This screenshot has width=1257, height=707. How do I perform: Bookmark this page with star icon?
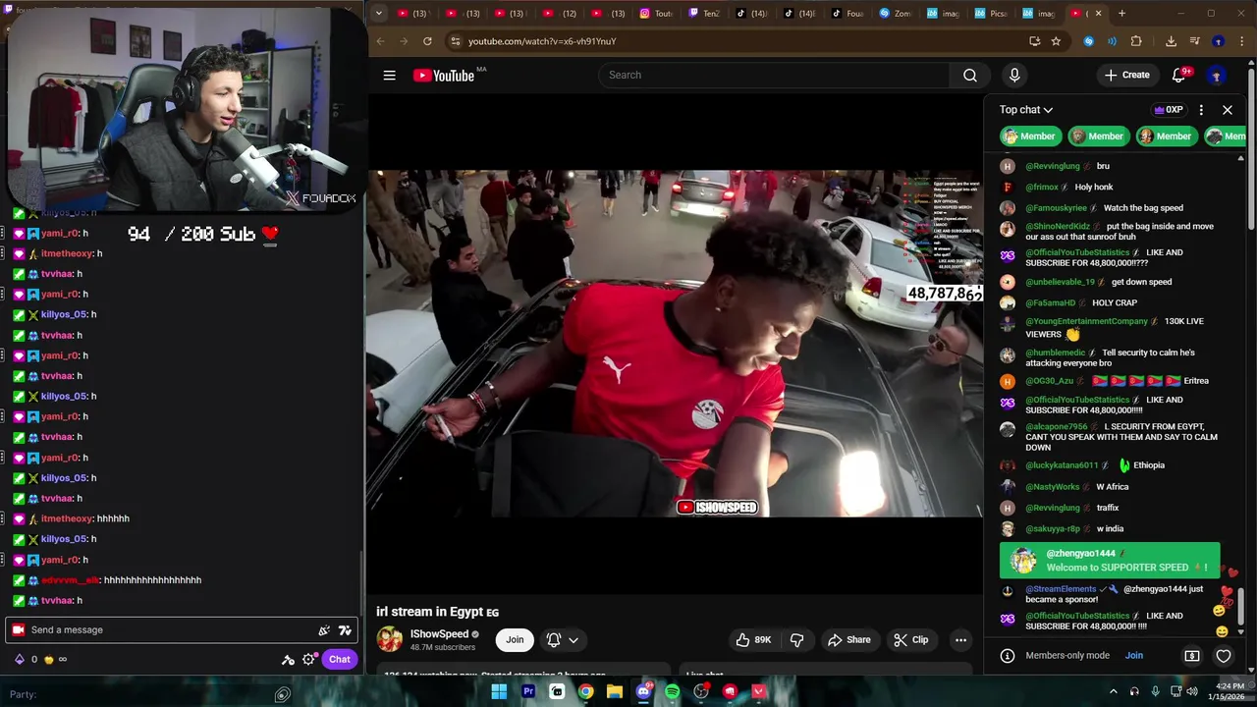point(1056,41)
